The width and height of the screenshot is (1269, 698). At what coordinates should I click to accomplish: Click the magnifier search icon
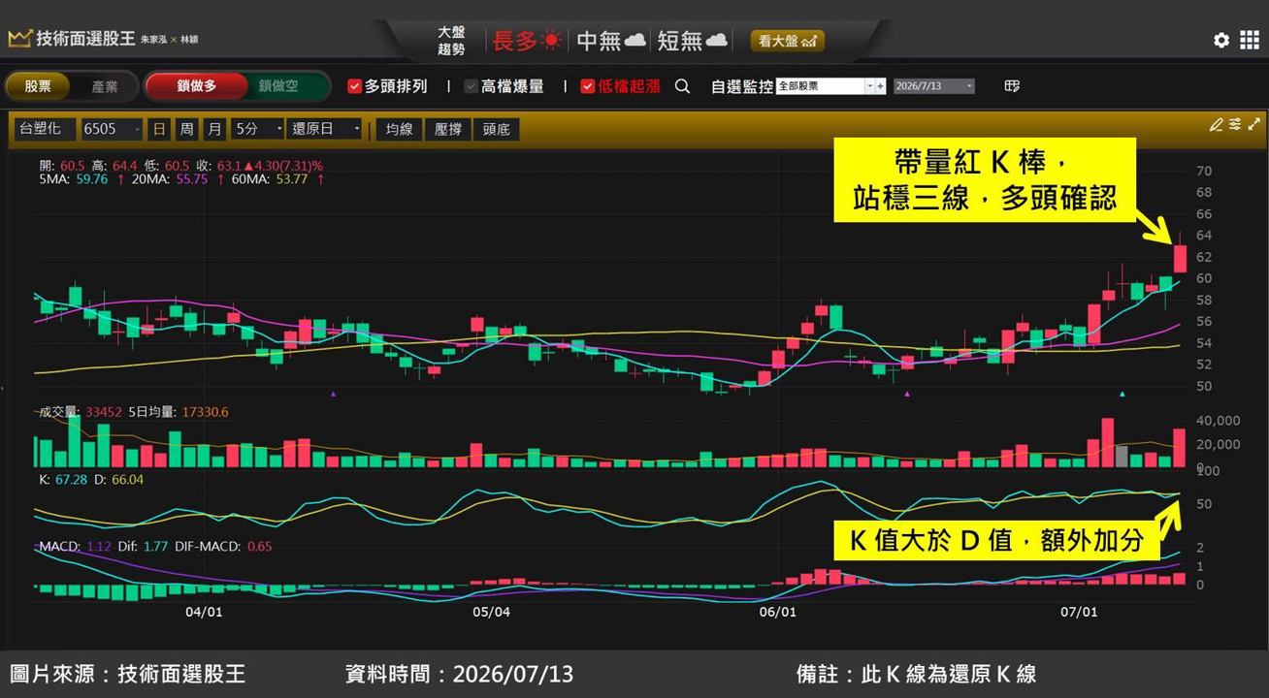[x=683, y=86]
